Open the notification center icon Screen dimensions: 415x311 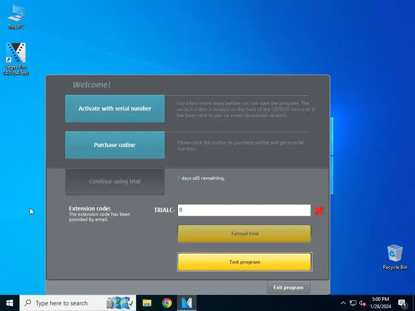(402, 304)
